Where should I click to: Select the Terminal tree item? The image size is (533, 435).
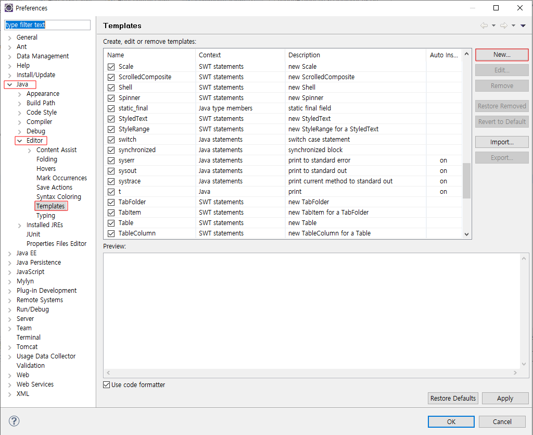29,338
